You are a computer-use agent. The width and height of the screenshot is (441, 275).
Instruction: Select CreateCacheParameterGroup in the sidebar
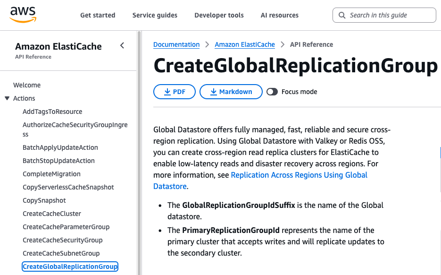66,227
